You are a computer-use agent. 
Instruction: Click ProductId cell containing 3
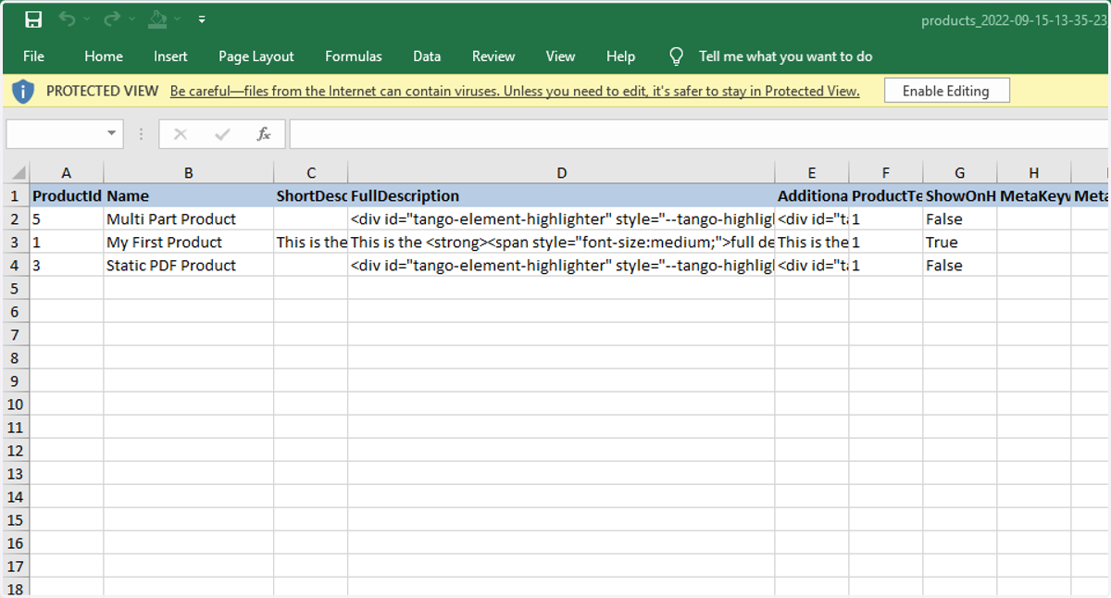(67, 266)
